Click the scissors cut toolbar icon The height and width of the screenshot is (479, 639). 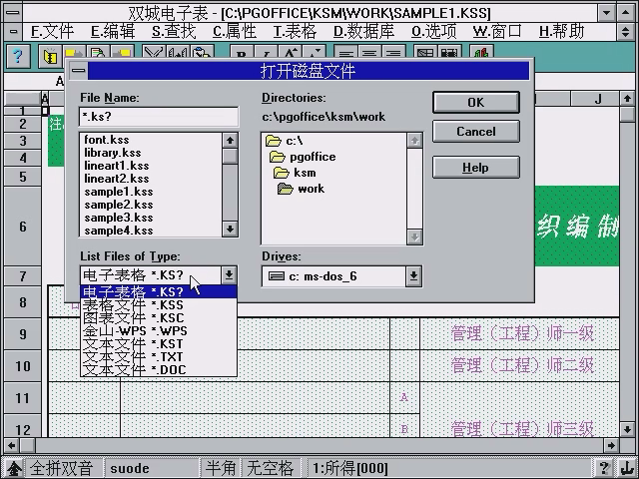tap(154, 53)
